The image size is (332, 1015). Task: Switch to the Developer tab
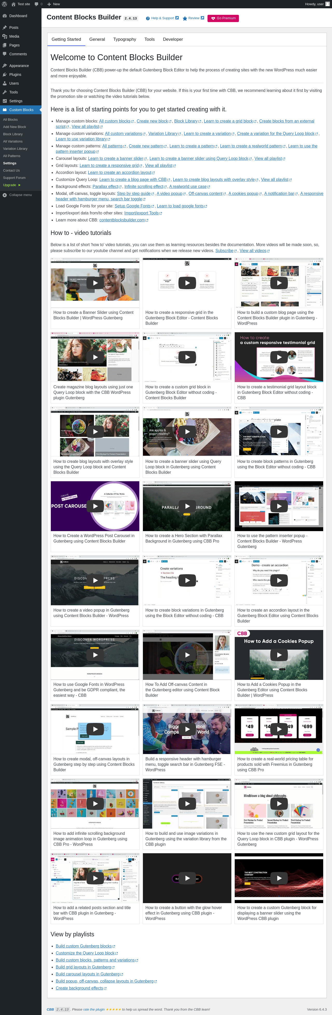pos(173,39)
